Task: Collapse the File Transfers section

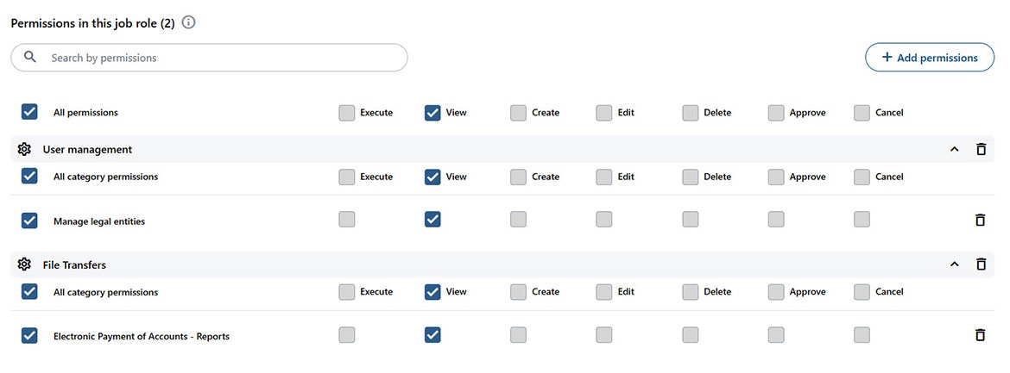Action: 954,264
